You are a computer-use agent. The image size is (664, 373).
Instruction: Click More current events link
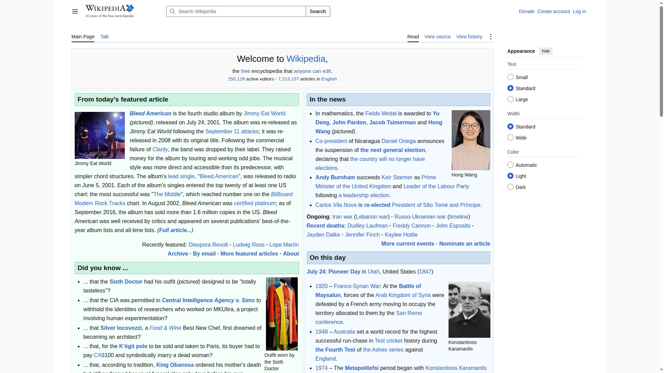pyautogui.click(x=408, y=243)
